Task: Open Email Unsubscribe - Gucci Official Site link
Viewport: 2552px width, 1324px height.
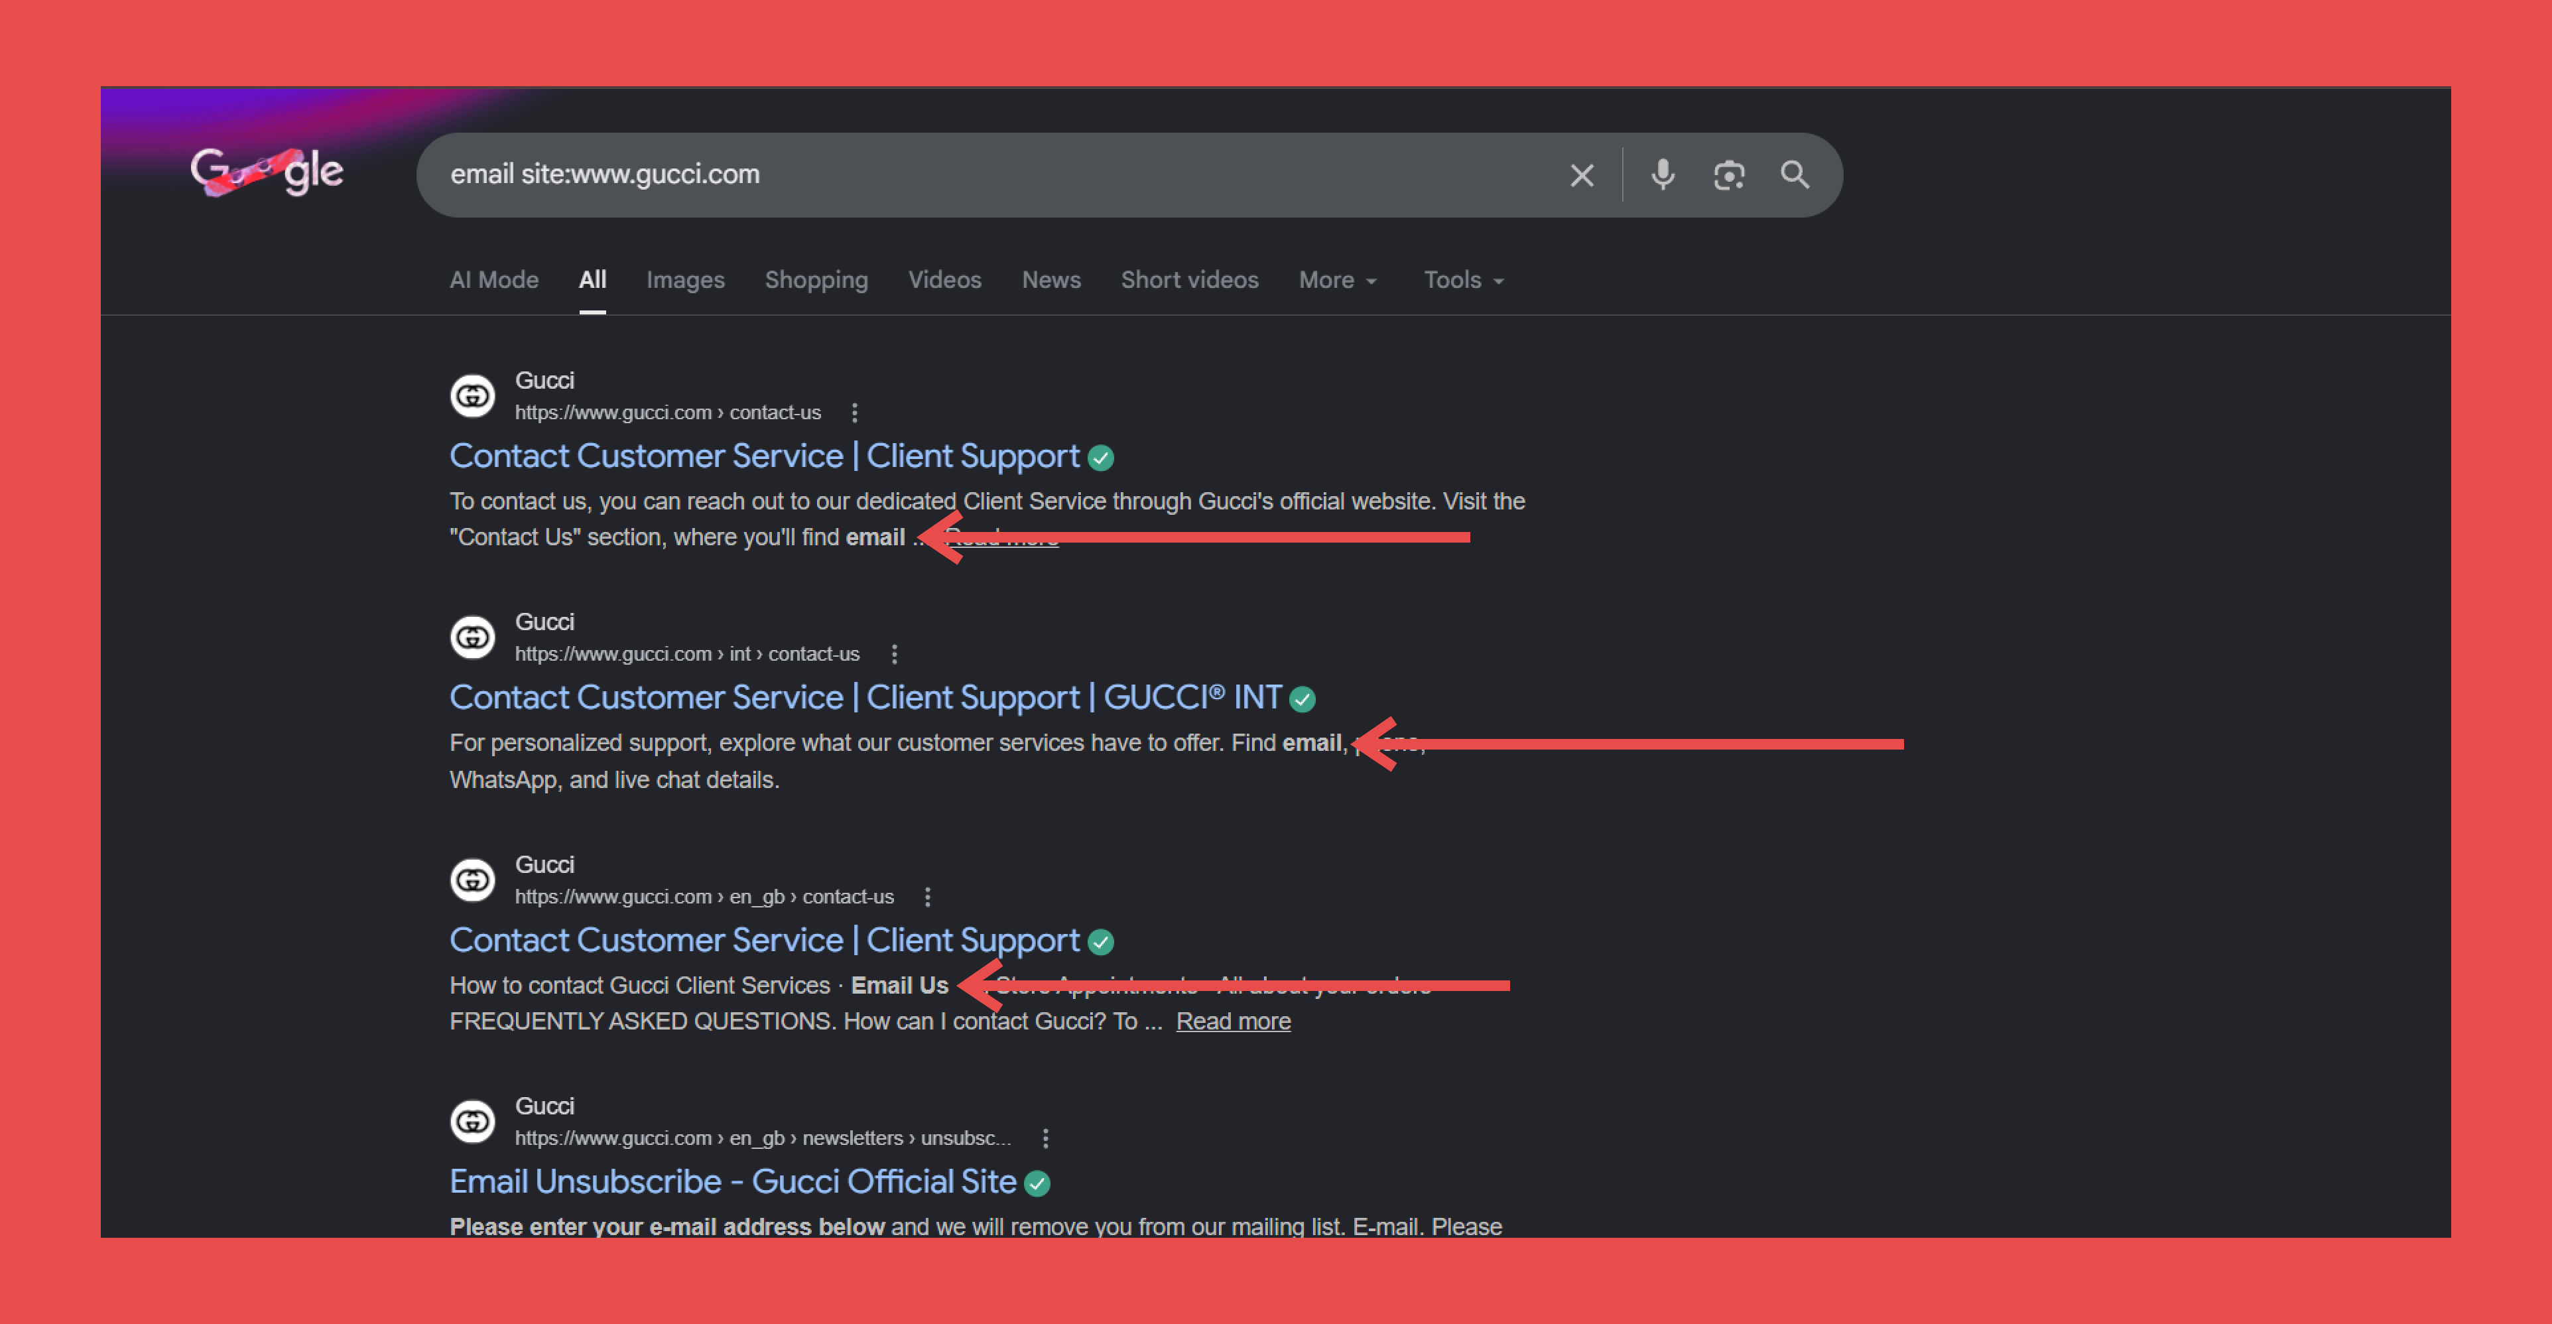Action: pyautogui.click(x=733, y=1181)
